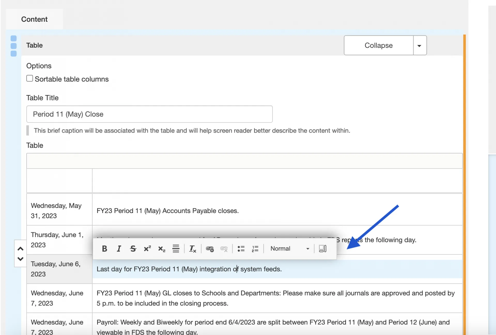Apply Strikethrough formatting
This screenshot has width=496, height=335.
tap(133, 249)
